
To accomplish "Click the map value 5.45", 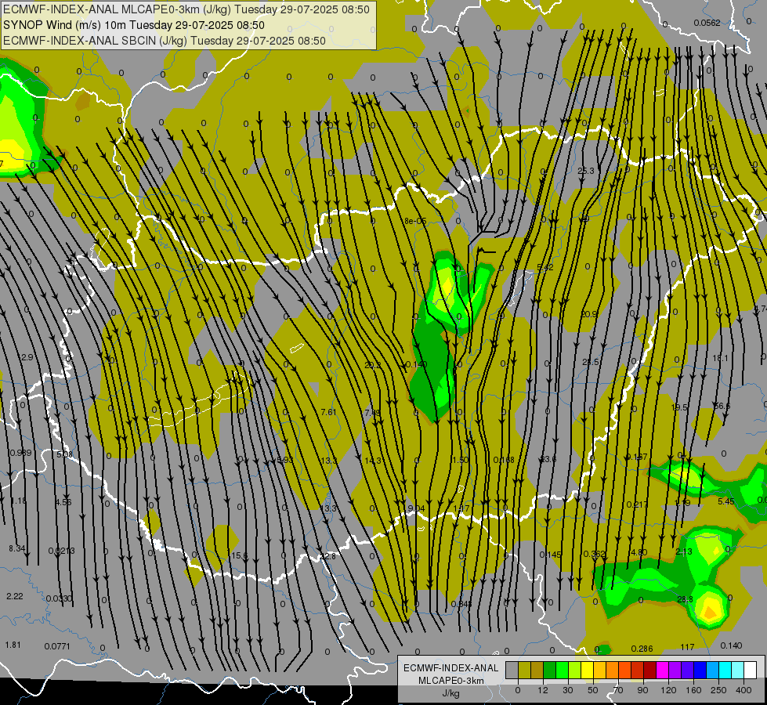I will [726, 501].
